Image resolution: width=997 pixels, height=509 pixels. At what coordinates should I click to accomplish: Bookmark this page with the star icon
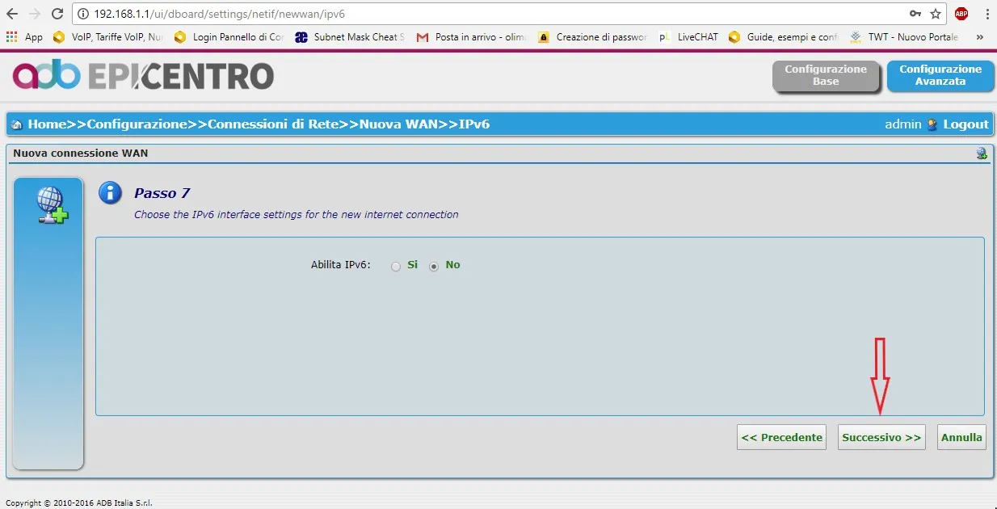click(936, 14)
